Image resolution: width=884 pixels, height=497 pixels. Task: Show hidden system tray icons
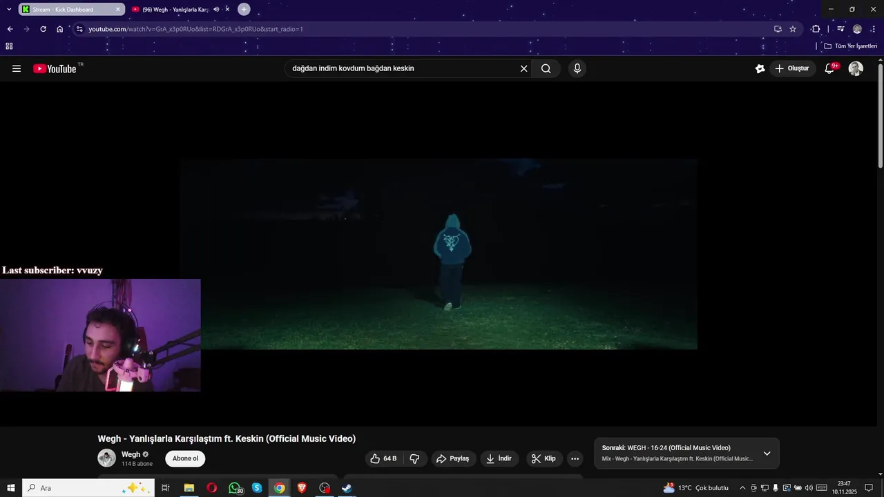pos(742,488)
